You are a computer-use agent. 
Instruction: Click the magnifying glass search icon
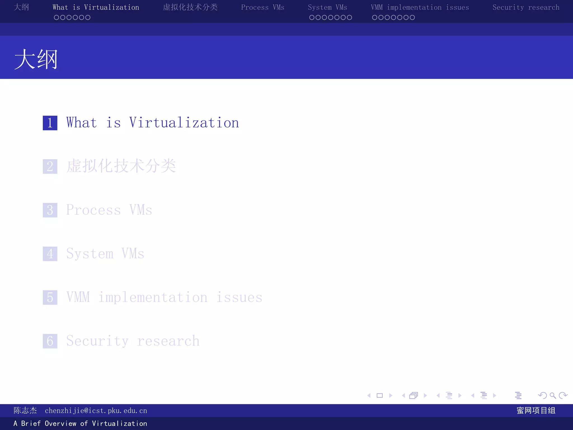(553, 395)
